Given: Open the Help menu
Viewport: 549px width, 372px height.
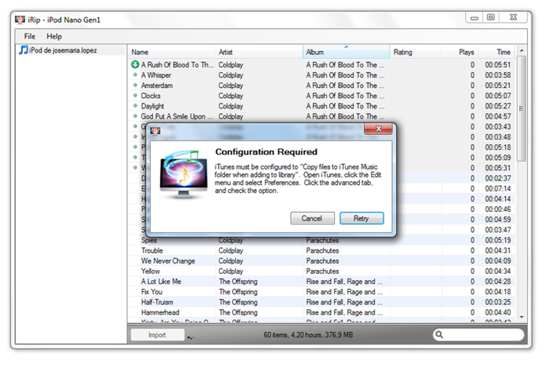Looking at the screenshot, I should pos(54,36).
